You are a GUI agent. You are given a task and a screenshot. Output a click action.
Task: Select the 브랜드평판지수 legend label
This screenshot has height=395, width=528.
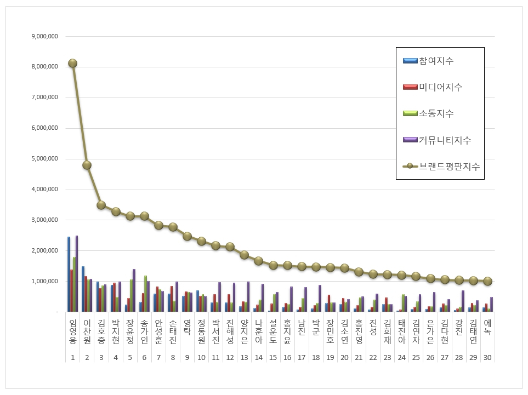point(449,166)
